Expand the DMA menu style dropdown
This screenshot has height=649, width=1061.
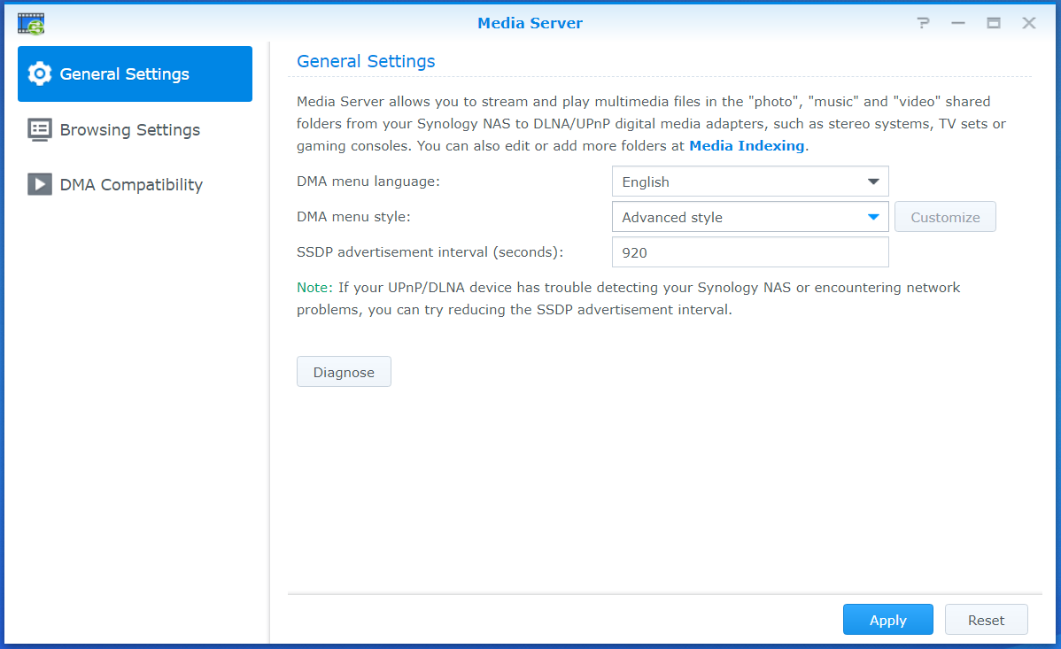pos(749,216)
